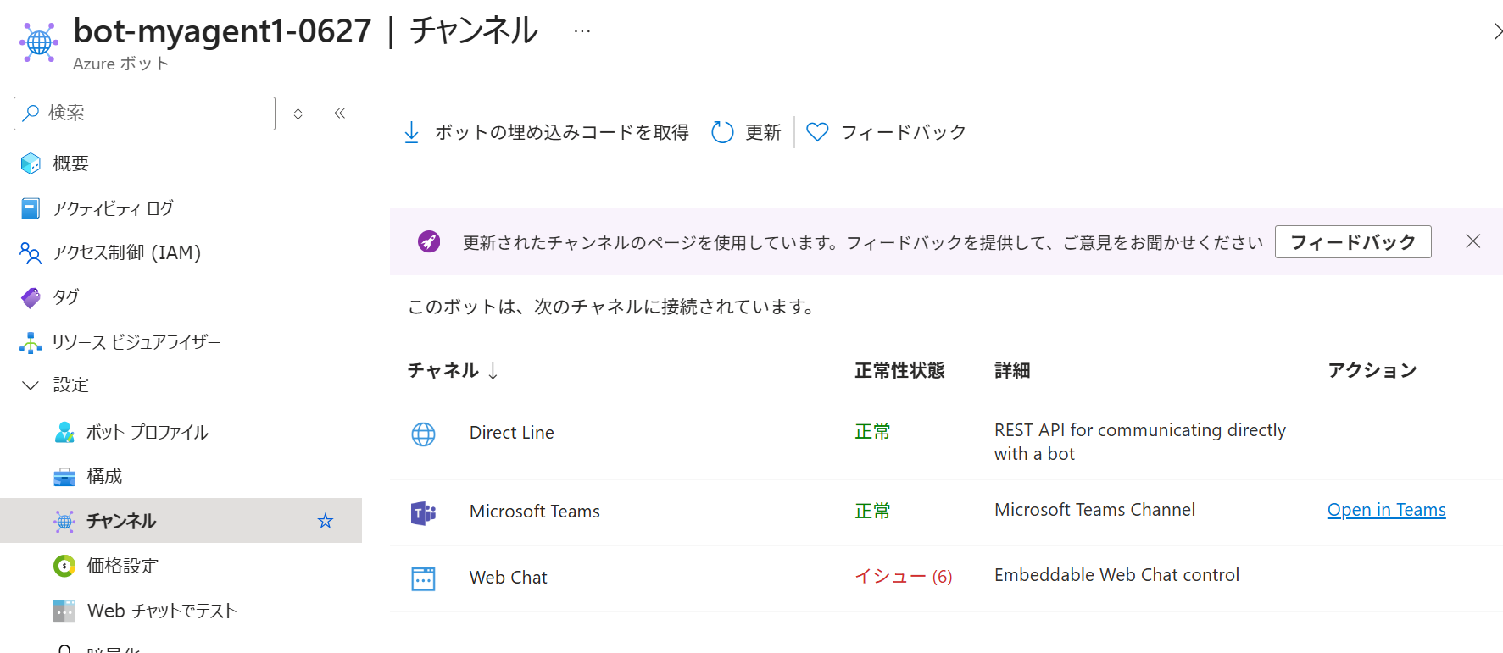Click the アクション column header
This screenshot has width=1503, height=653.
(1372, 370)
